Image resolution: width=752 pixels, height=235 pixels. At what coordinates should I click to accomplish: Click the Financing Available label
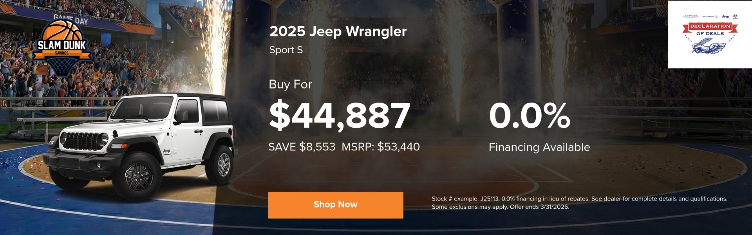coord(539,147)
